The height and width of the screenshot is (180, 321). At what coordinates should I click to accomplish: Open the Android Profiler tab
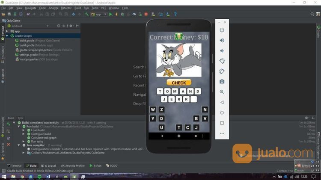[73, 166]
